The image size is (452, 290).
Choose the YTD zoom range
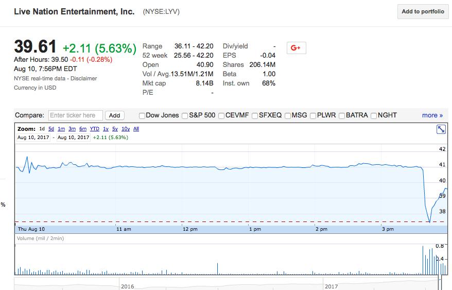(x=94, y=129)
